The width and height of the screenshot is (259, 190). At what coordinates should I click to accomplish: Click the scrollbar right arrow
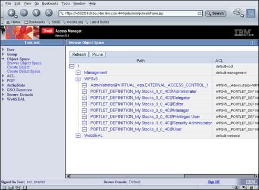256,176
